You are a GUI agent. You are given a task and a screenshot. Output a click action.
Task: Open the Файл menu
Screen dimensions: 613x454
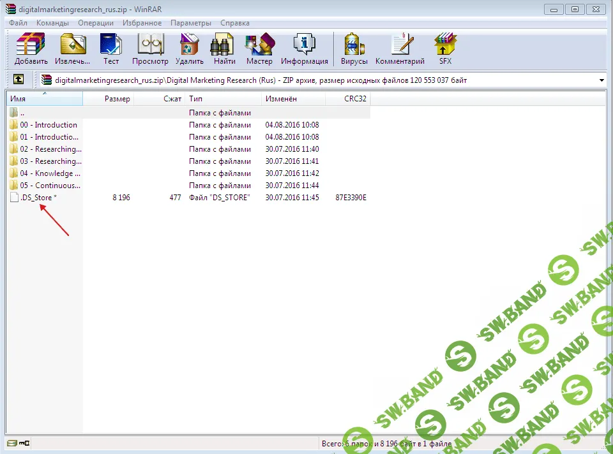click(x=19, y=23)
